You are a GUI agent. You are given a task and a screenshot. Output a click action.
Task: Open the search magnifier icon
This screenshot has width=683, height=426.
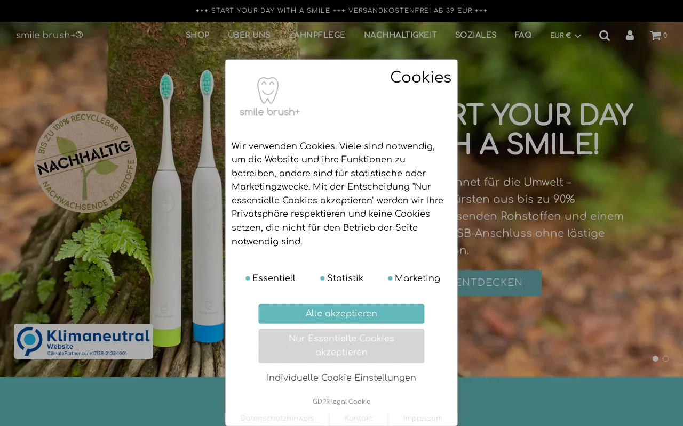click(x=604, y=36)
